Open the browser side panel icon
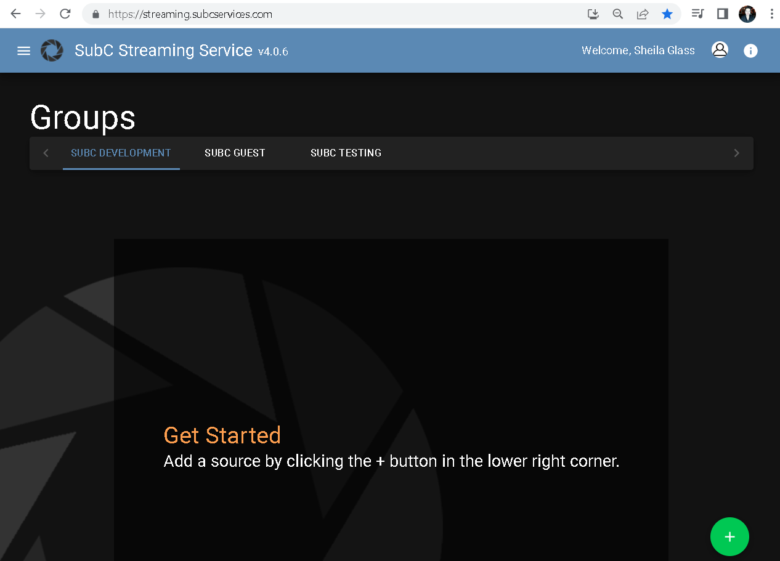The width and height of the screenshot is (780, 561). (722, 14)
